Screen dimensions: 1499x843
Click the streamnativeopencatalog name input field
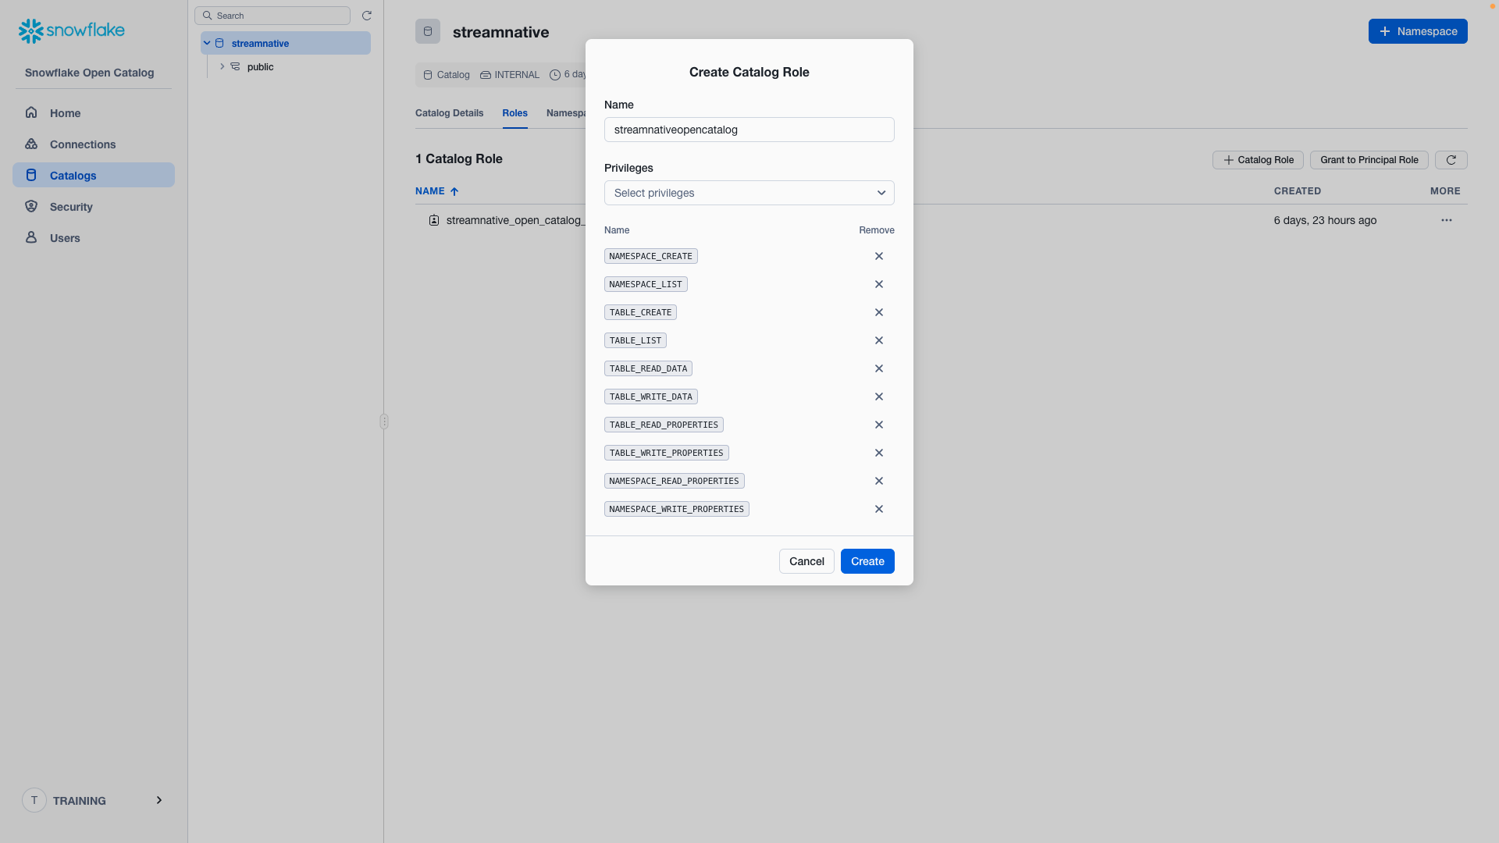749,130
